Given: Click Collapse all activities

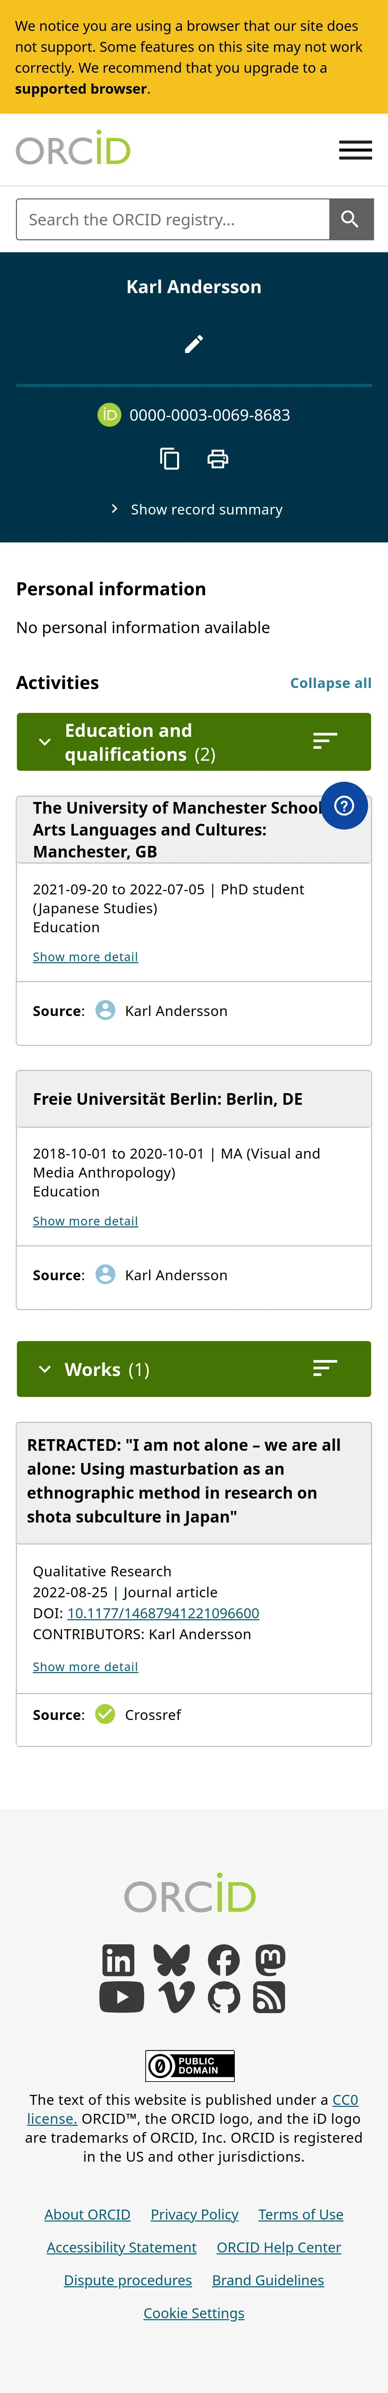Looking at the screenshot, I should (x=331, y=683).
